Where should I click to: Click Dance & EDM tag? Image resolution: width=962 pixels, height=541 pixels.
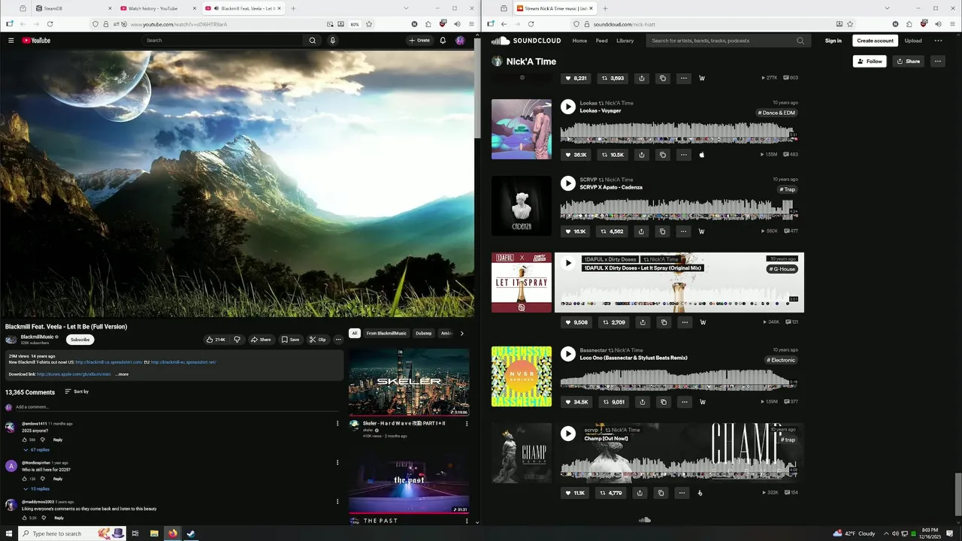pyautogui.click(x=777, y=113)
